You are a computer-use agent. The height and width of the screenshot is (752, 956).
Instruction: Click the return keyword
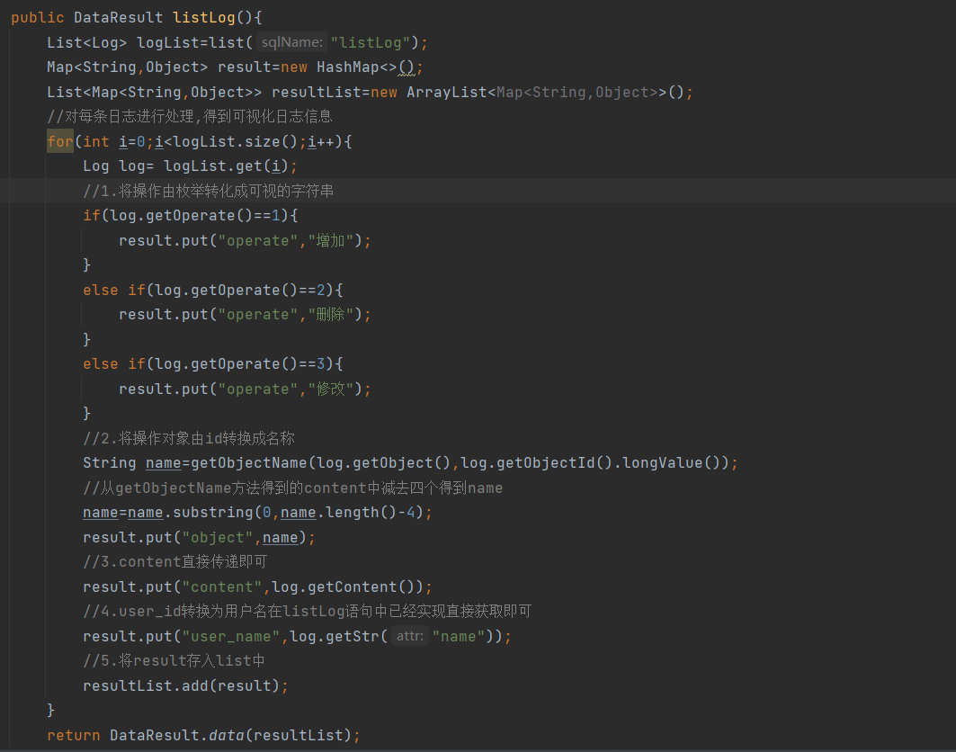73,735
